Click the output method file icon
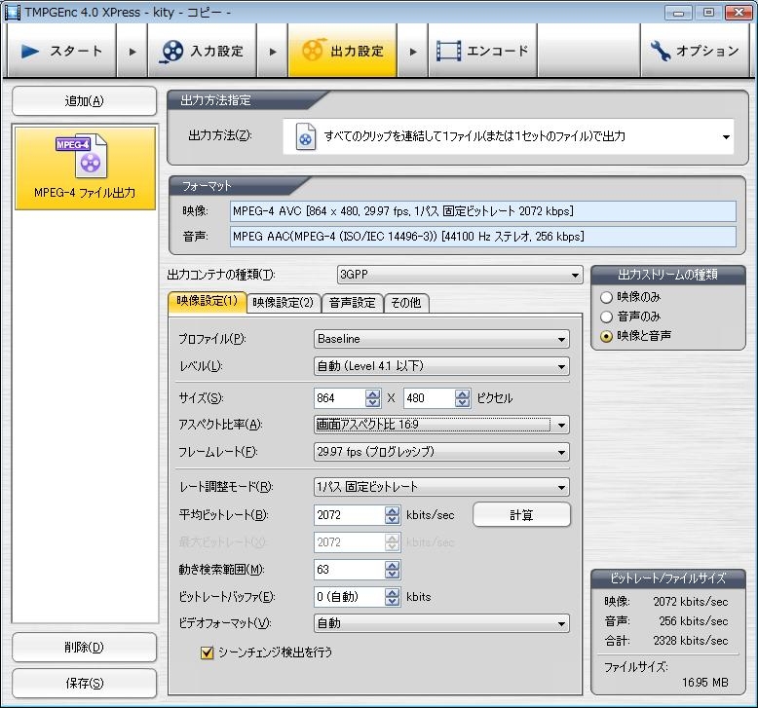 [306, 137]
